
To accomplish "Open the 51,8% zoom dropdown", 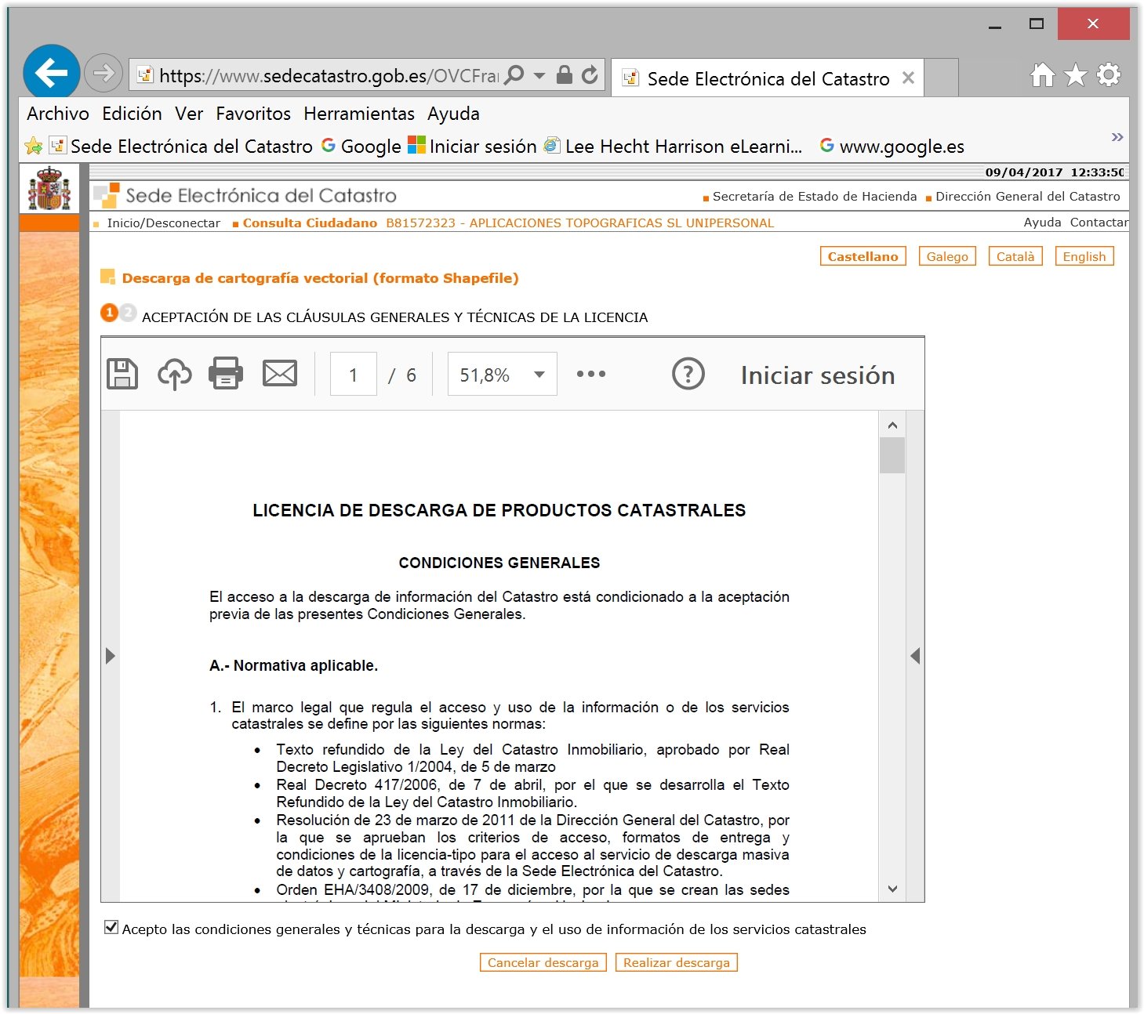I will pos(503,375).
